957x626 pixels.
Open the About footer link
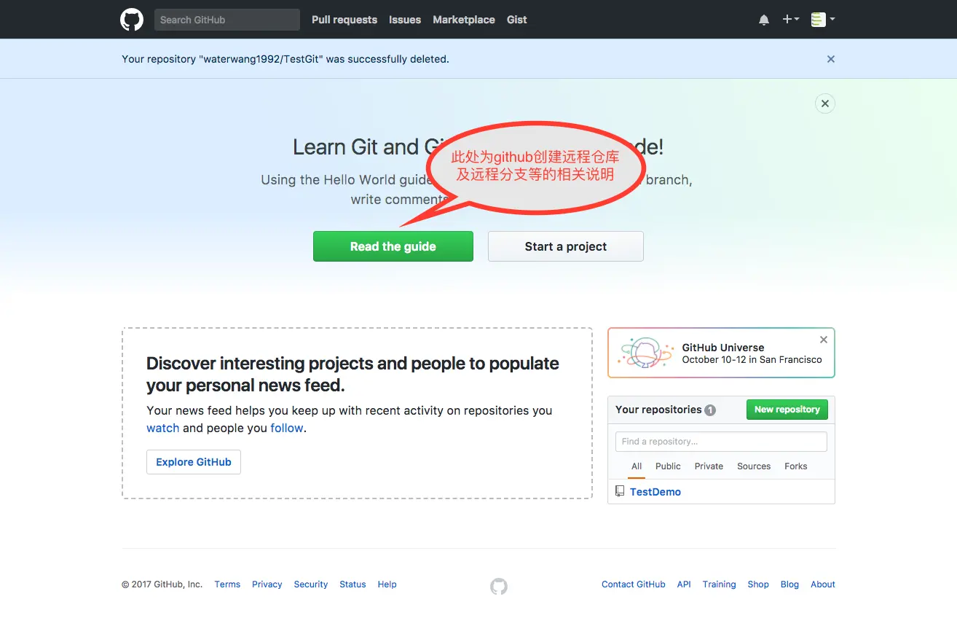pyautogui.click(x=823, y=584)
